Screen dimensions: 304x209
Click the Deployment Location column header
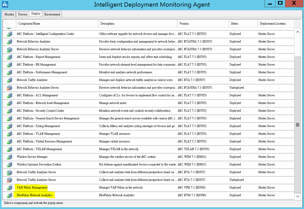click(276, 24)
